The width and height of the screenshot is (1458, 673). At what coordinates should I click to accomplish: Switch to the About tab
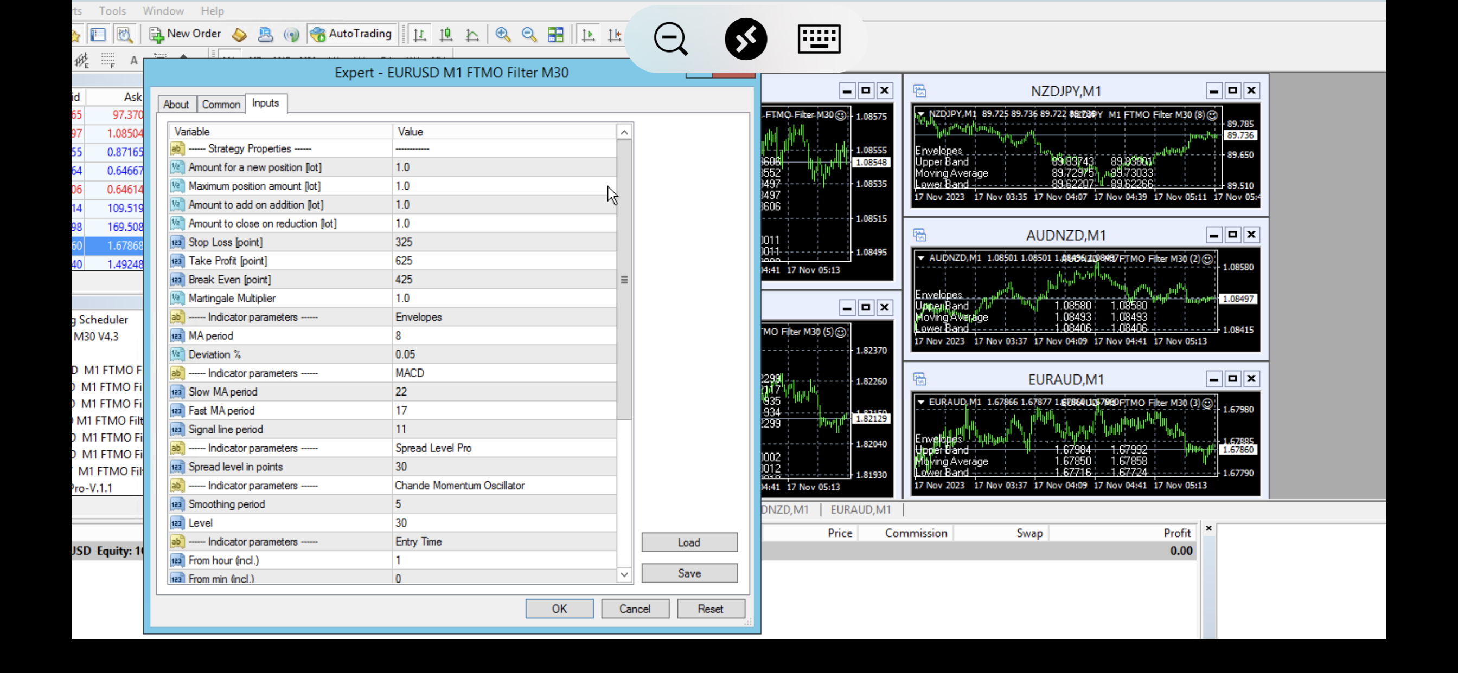pyautogui.click(x=176, y=105)
